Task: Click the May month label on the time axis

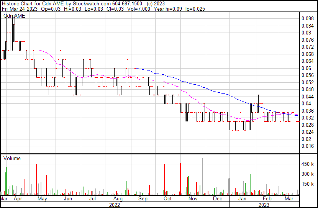Action: [42, 199]
